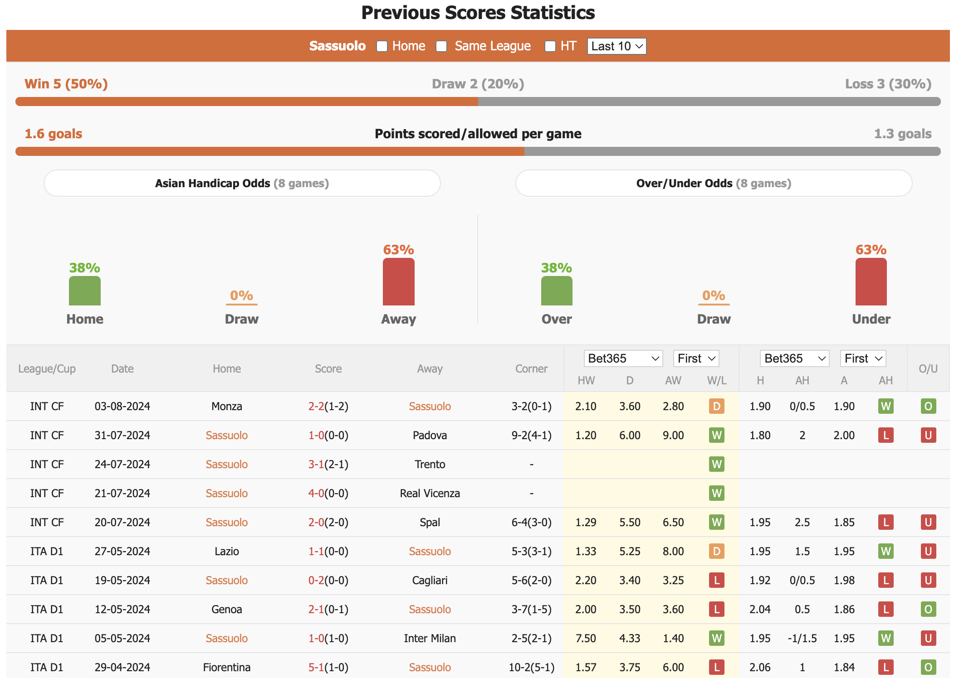This screenshot has width=959, height=678.
Task: Click the O badge in Fiorentina row
Action: [929, 667]
